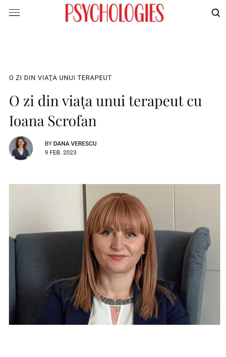Tap the top bar of the hamburger icon
The image size is (226, 357).
pos(14,9)
